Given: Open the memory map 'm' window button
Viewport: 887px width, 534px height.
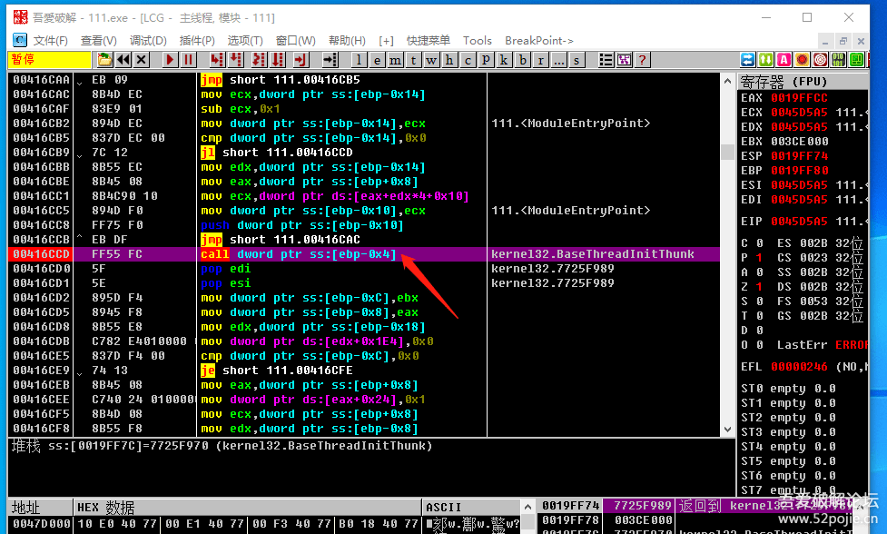Looking at the screenshot, I should point(396,60).
